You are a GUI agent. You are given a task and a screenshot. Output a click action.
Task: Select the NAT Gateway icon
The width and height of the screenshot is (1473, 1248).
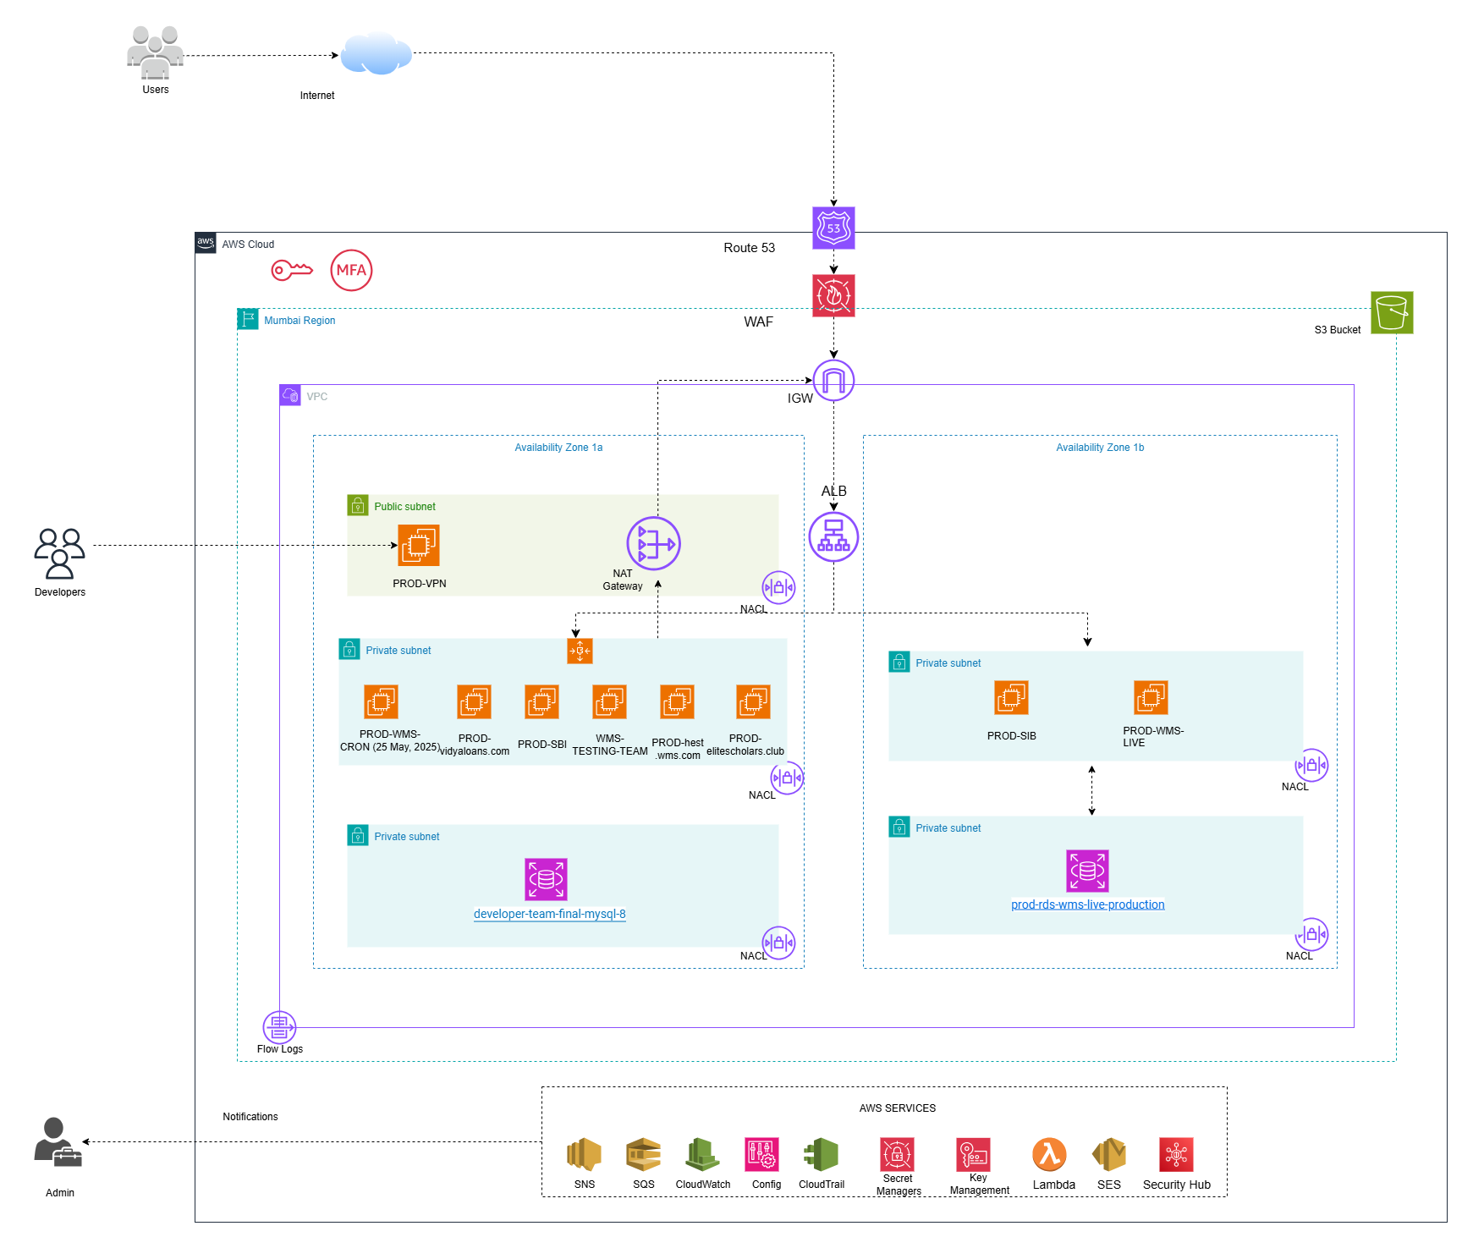pos(653,543)
